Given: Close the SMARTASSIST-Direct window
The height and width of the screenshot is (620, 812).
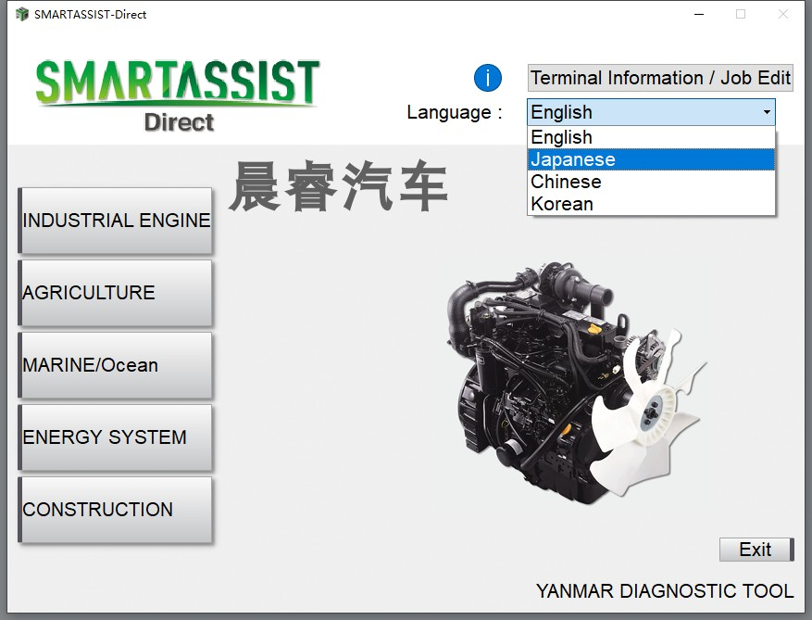Looking at the screenshot, I should 783,15.
